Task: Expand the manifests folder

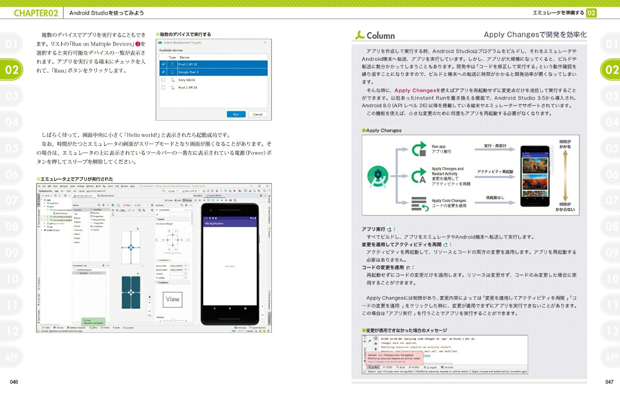Action: 45,203
